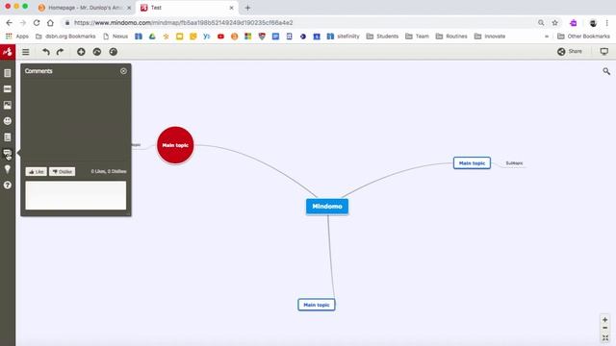The height and width of the screenshot is (346, 616).
Task: Open the notes icon in left sidebar
Action: click(8, 73)
